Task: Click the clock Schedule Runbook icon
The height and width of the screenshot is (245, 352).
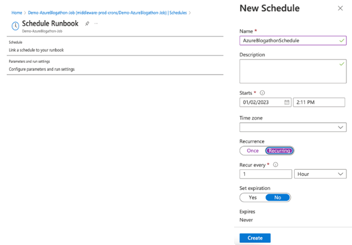Action: pyautogui.click(x=15, y=26)
